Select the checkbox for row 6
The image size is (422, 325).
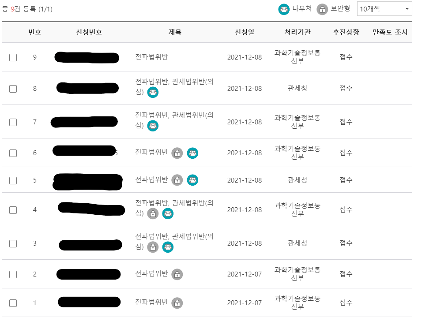coord(13,153)
